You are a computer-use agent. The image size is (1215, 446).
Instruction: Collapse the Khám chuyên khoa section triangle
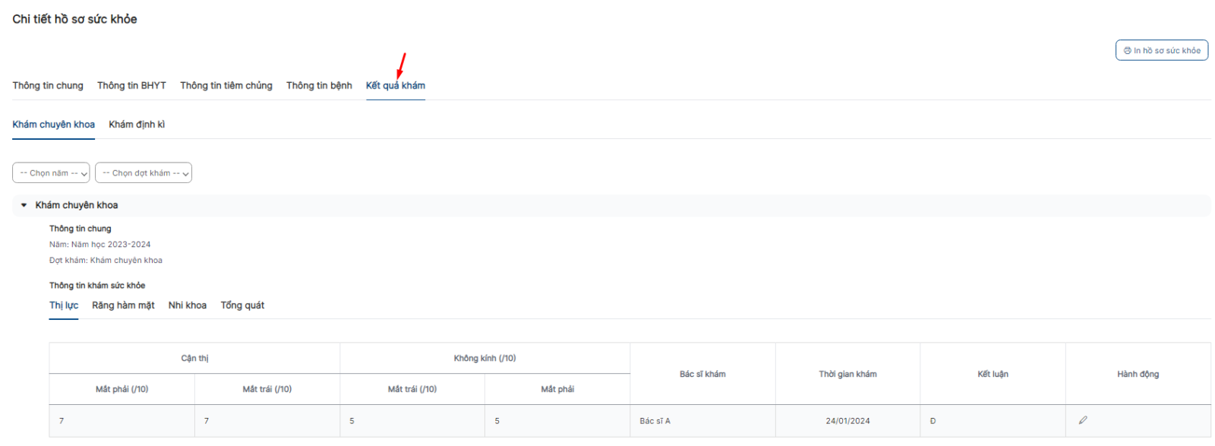point(24,205)
